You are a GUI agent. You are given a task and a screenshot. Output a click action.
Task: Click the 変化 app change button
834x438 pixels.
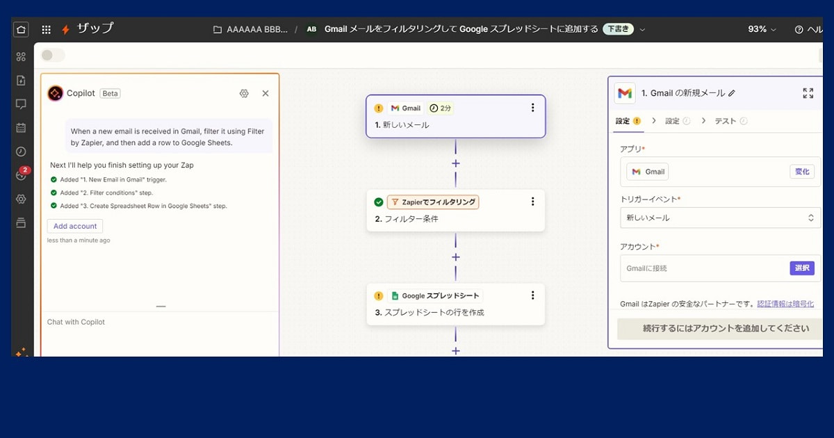click(x=802, y=172)
